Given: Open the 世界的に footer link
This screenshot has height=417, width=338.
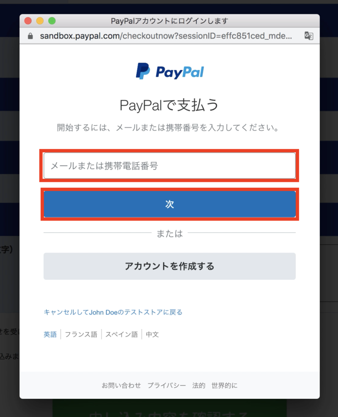Looking at the screenshot, I should pyautogui.click(x=224, y=385).
